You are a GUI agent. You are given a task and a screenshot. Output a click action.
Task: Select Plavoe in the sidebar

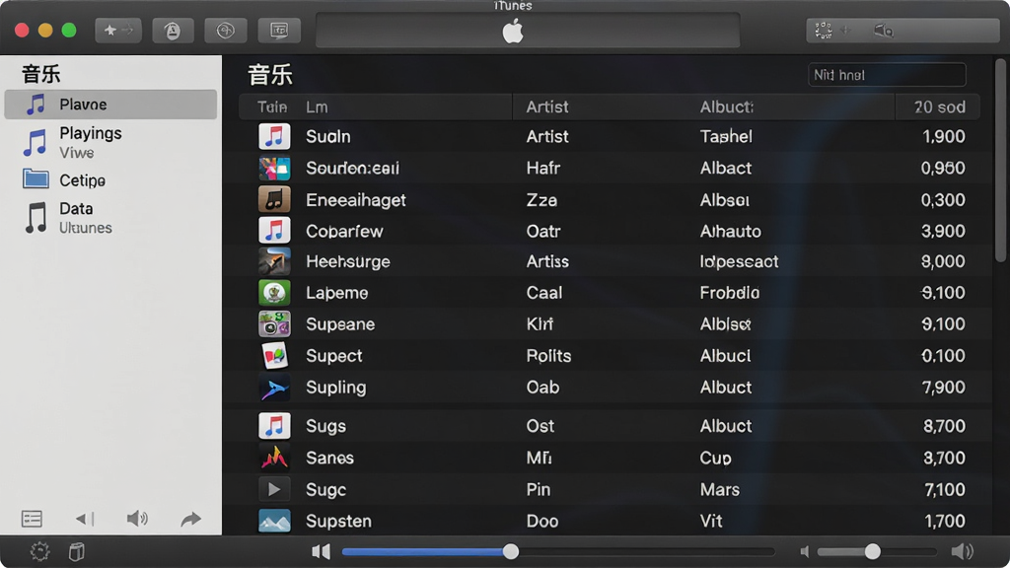pyautogui.click(x=110, y=105)
